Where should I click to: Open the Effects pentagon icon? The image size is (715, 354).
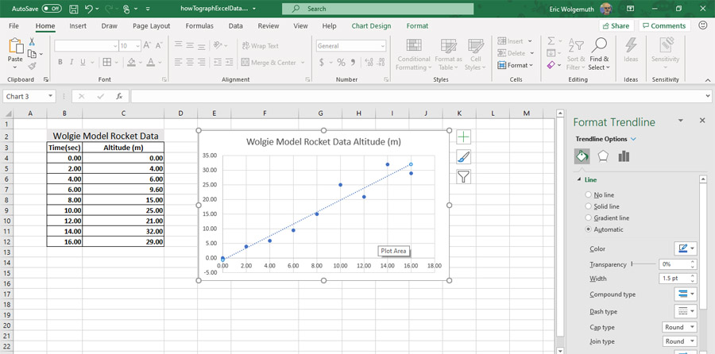pyautogui.click(x=603, y=156)
